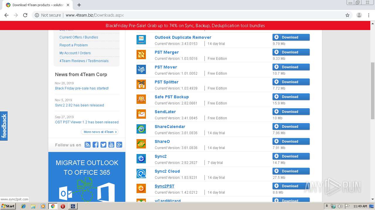
Task: Click the PST Splitter scissors icon
Action: point(141,84)
